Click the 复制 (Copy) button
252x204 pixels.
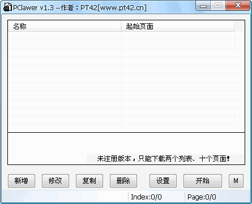(x=89, y=181)
